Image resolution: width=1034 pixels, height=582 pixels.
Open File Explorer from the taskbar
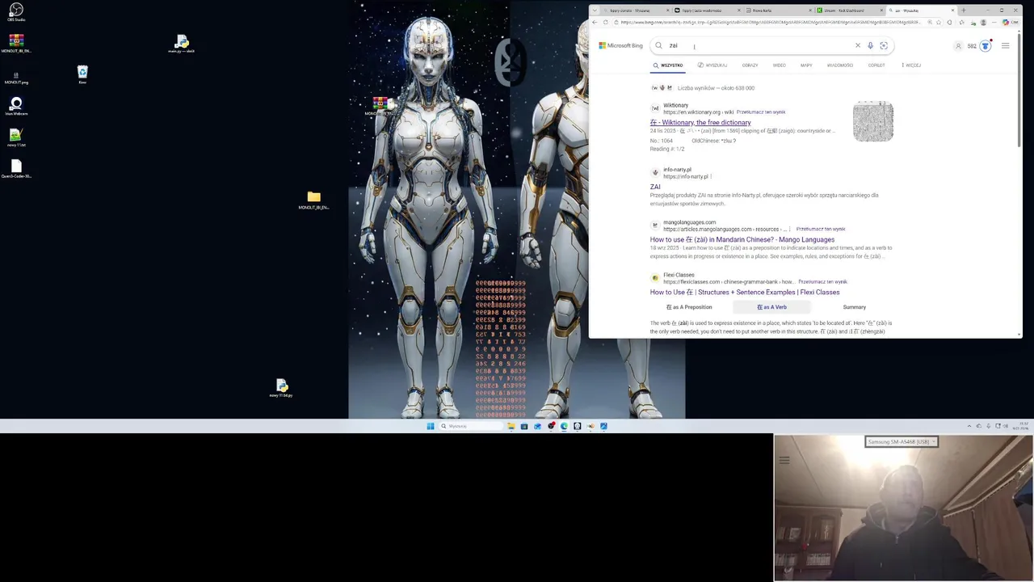pos(511,426)
